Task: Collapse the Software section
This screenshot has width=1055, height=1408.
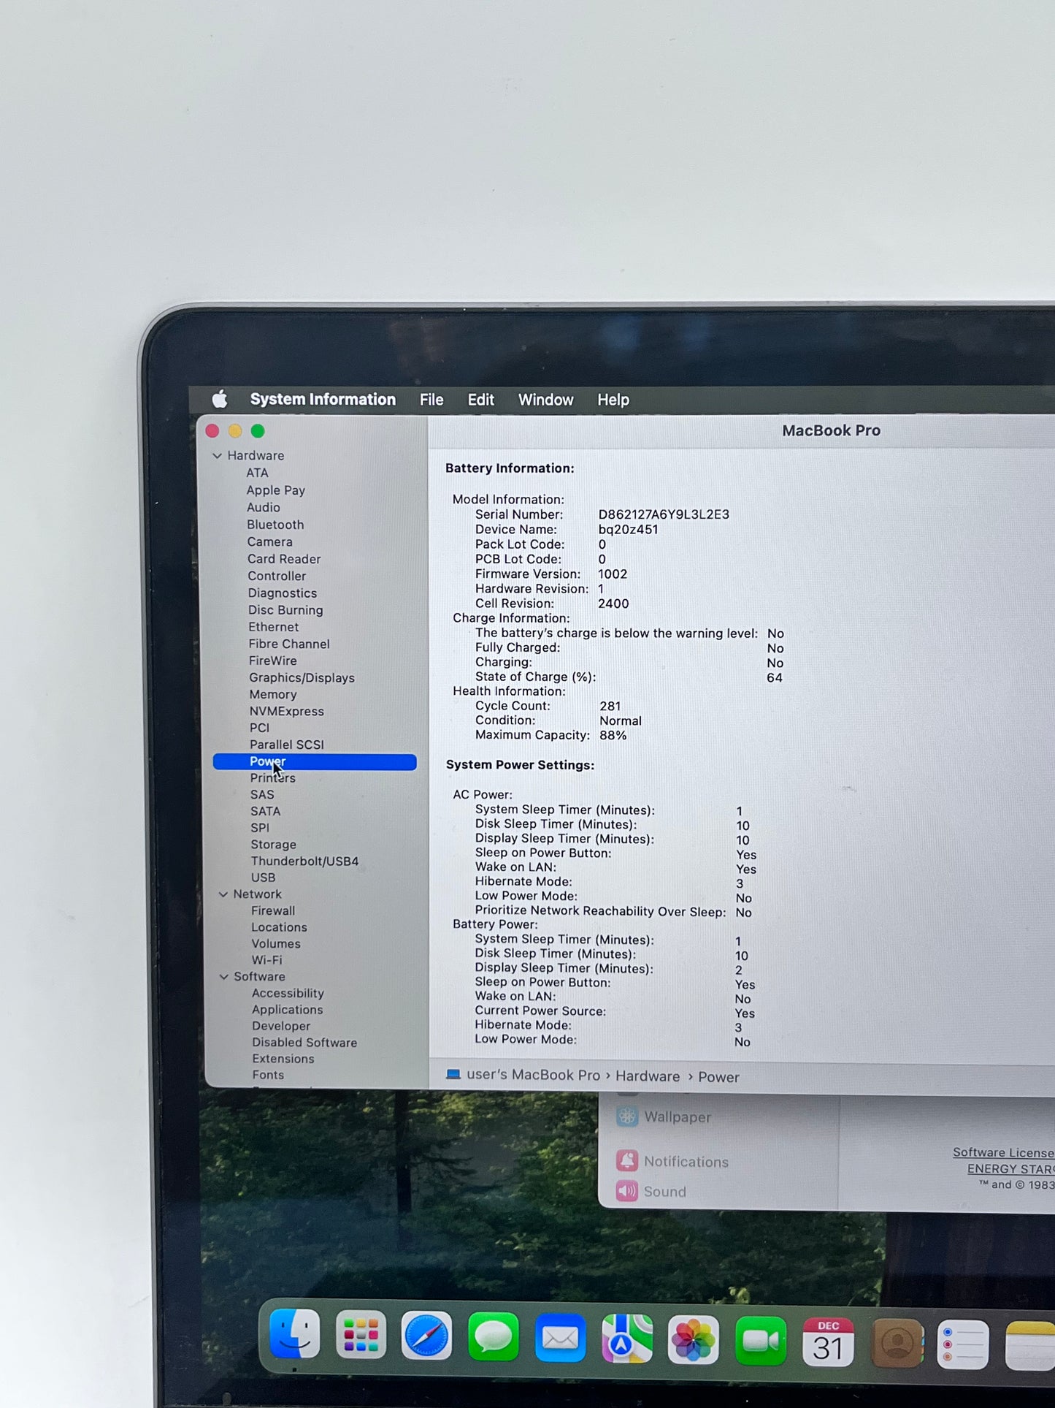Action: tap(223, 977)
